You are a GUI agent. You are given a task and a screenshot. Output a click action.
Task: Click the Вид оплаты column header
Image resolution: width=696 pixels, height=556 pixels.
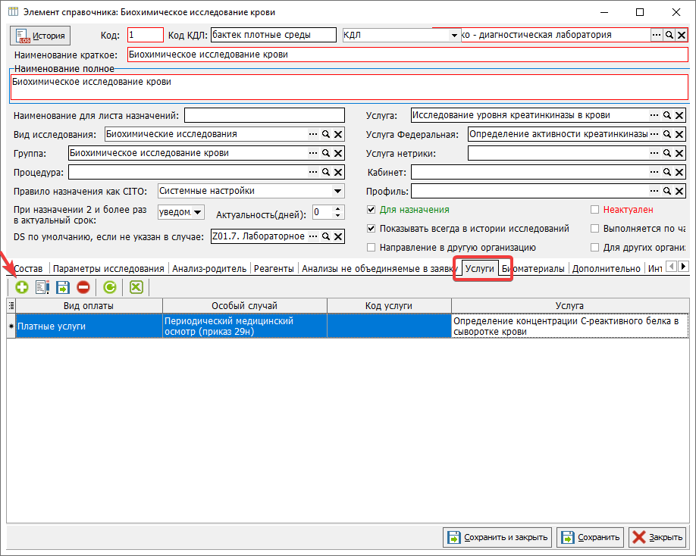89,305
